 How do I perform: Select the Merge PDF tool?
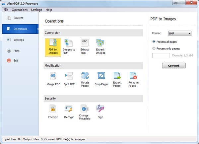coord(53,79)
